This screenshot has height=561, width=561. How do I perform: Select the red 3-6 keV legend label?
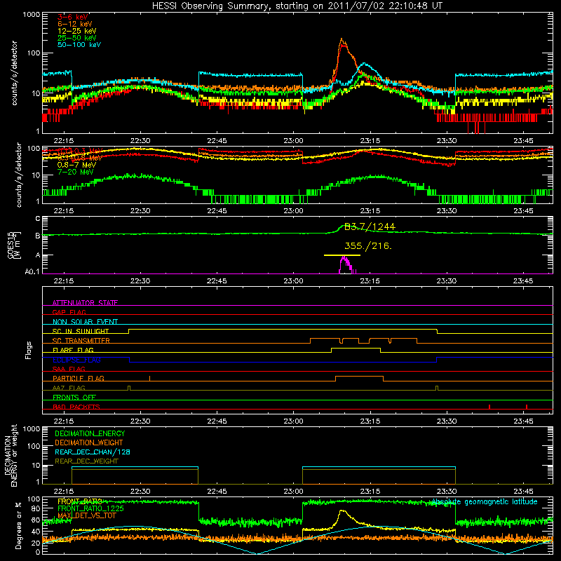pos(73,17)
